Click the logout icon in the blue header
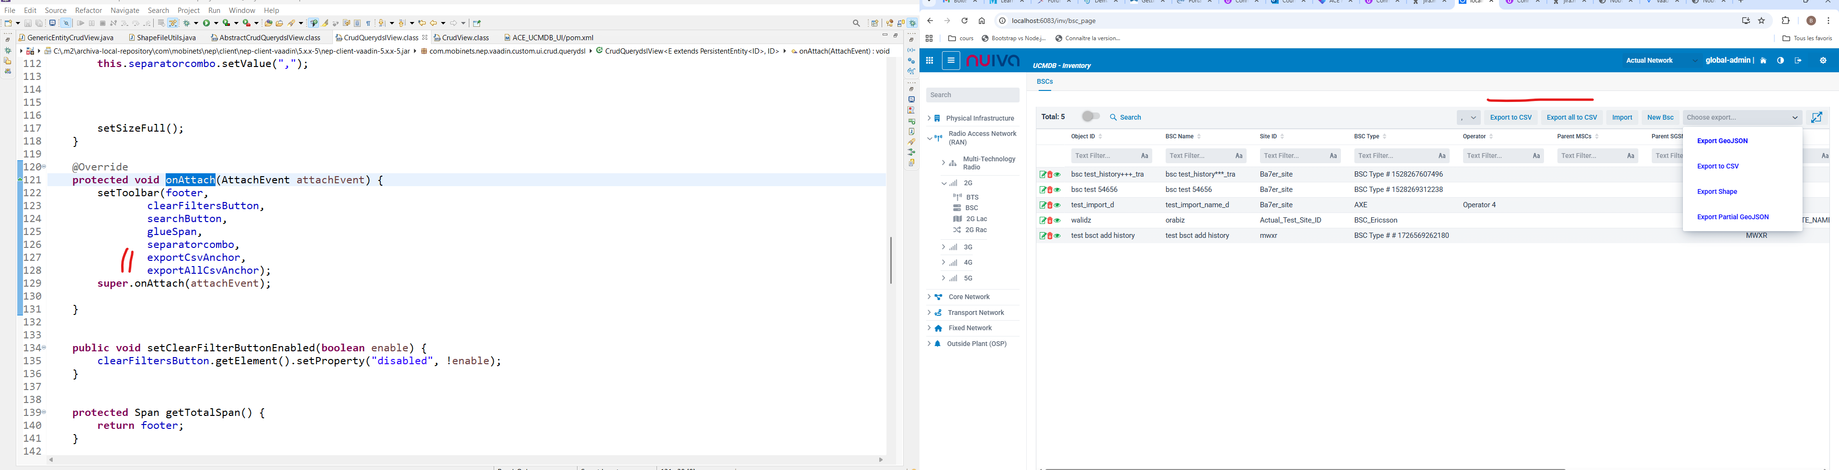 pyautogui.click(x=1798, y=61)
